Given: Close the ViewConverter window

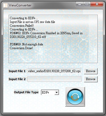Looking at the screenshot, I should click(x=97, y=4).
